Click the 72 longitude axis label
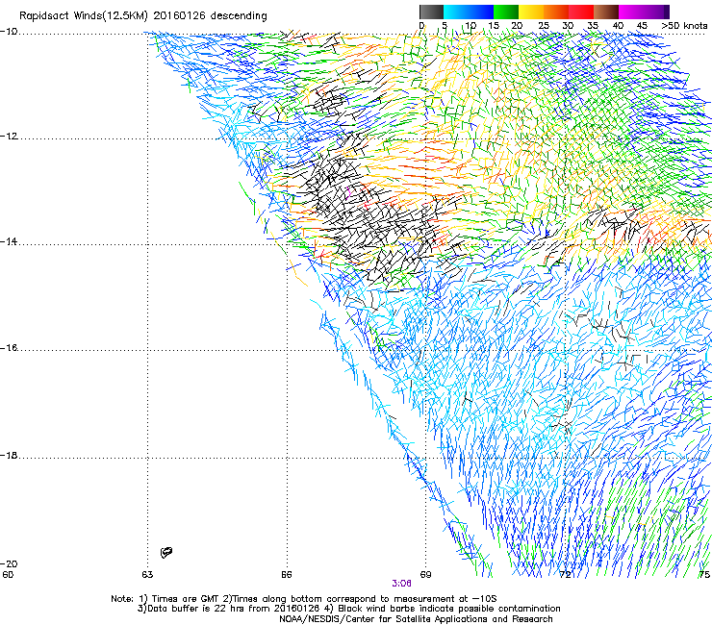This screenshot has height=625, width=712. click(565, 575)
